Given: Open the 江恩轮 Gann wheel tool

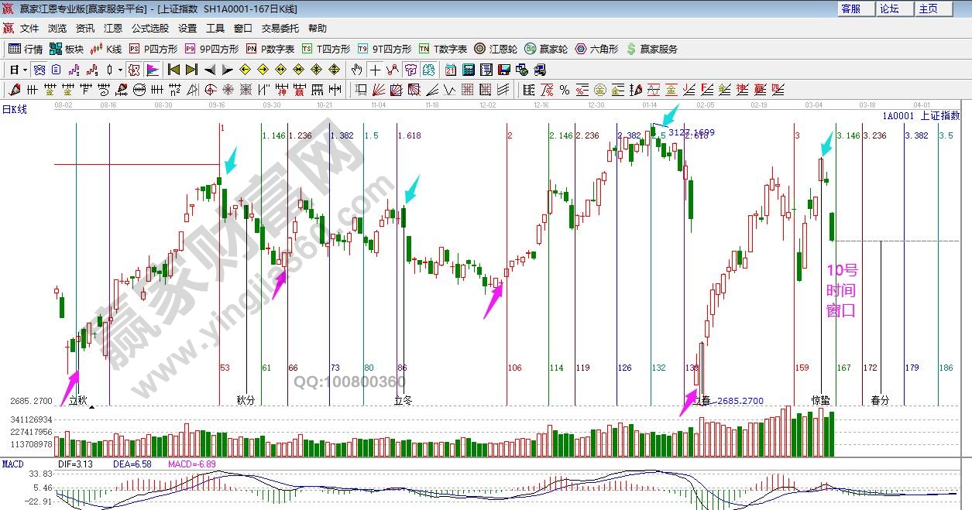Looking at the screenshot, I should [x=496, y=49].
